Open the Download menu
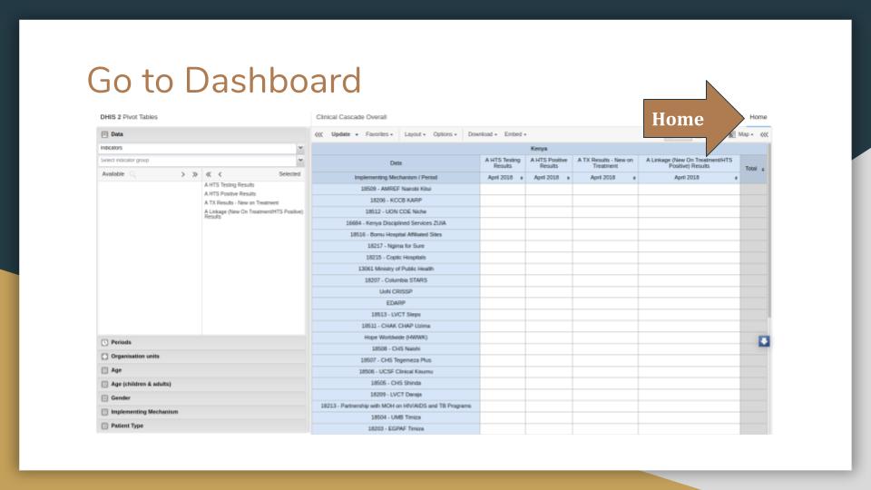This screenshot has width=871, height=490. pos(482,134)
